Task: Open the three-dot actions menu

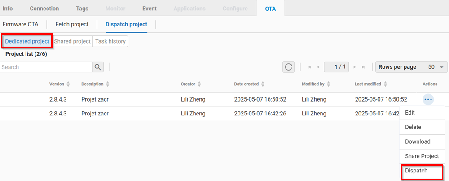Action: click(428, 99)
